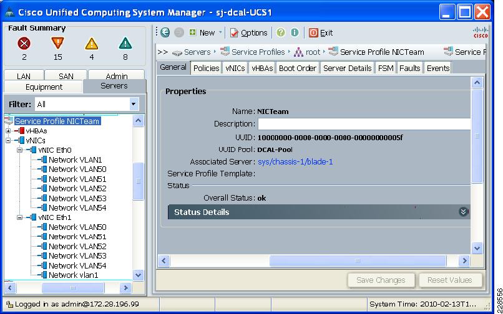Open the Options checkbox icon
The height and width of the screenshot is (314, 503).
click(x=234, y=32)
